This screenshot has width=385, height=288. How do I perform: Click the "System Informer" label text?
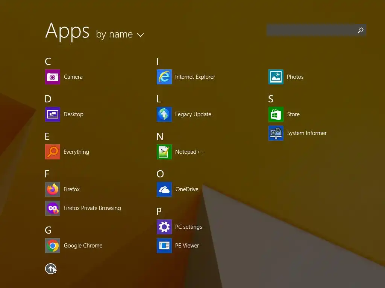coord(307,133)
